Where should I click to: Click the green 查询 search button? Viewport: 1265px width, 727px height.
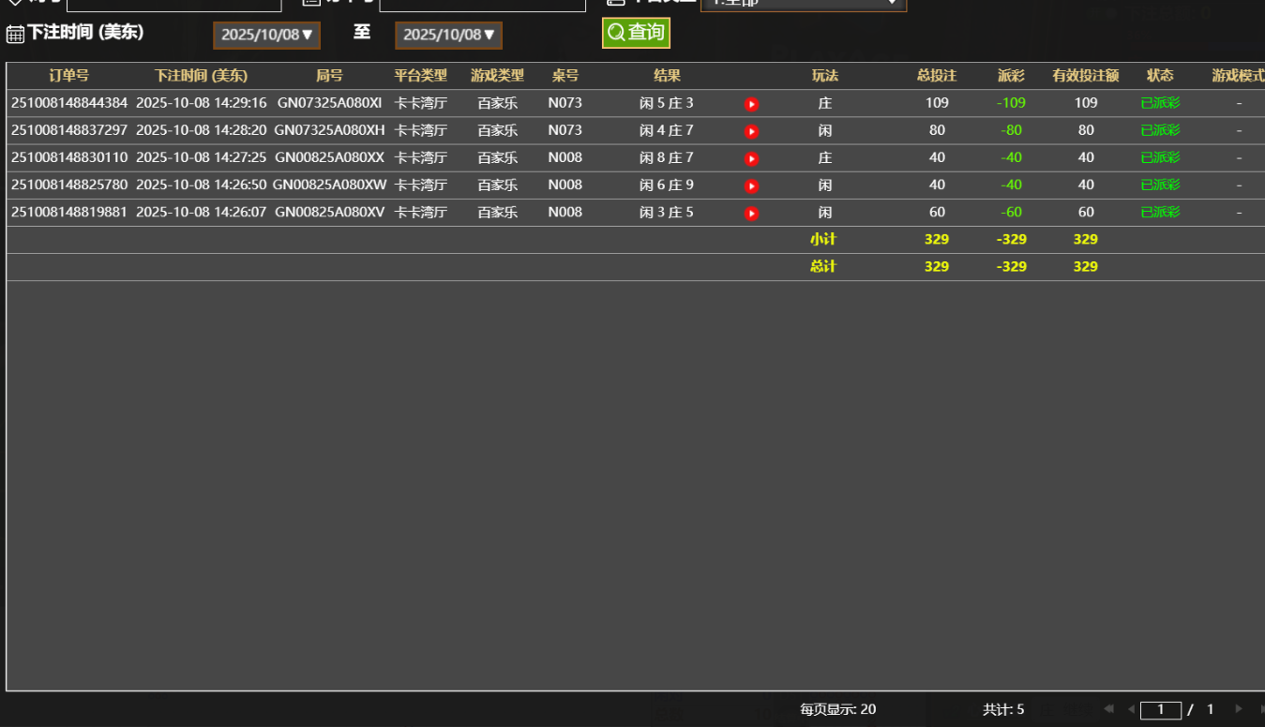[x=636, y=33]
